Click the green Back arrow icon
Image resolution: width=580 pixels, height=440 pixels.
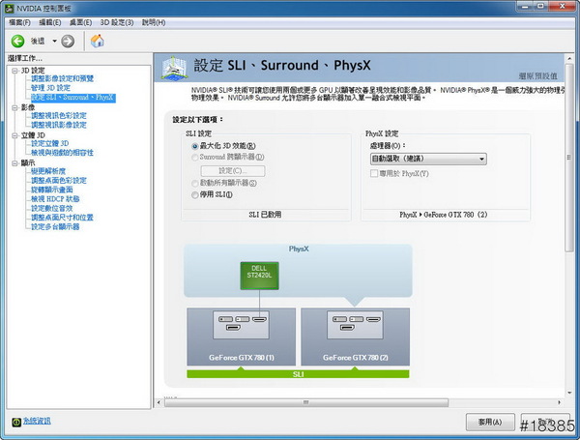[17, 41]
